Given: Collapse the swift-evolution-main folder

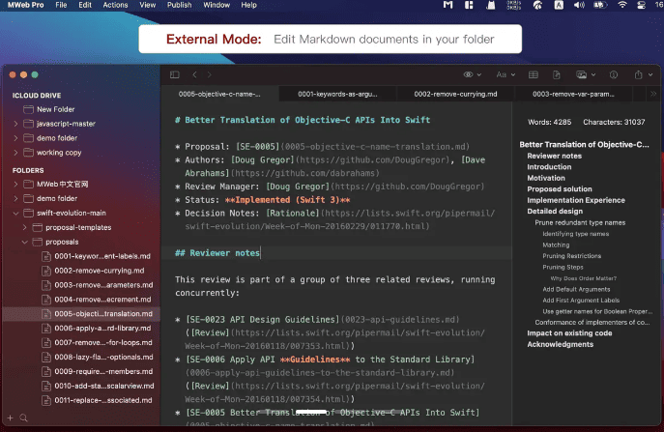Looking at the screenshot, I should (x=15, y=213).
